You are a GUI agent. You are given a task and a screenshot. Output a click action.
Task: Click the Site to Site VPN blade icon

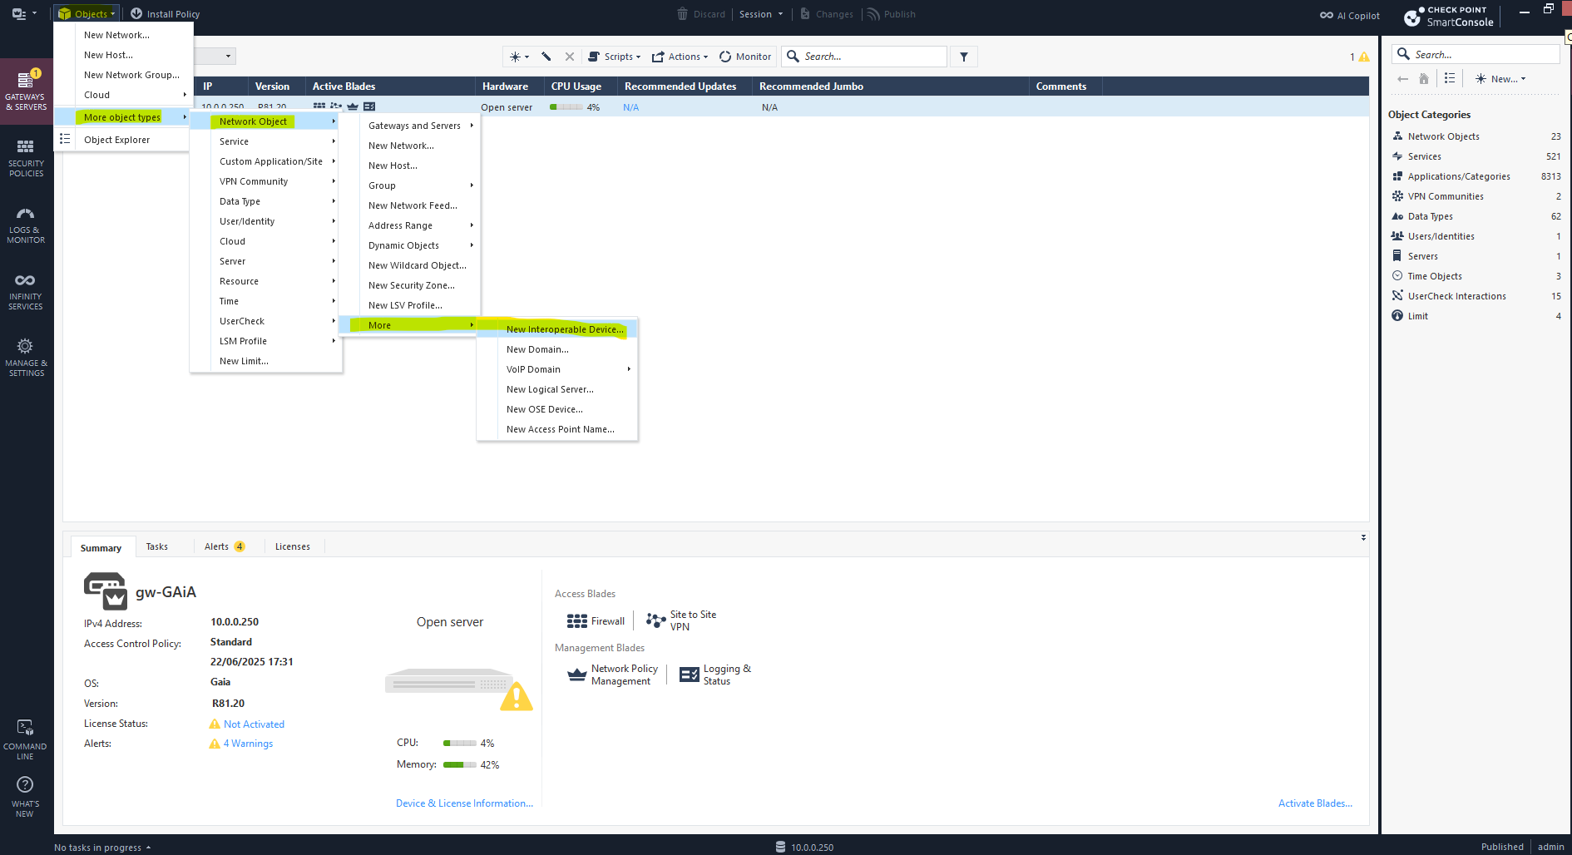(x=656, y=620)
